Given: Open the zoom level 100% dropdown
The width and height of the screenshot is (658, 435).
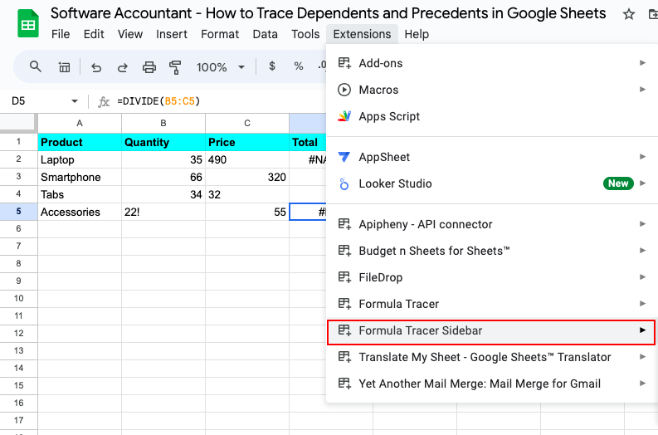Looking at the screenshot, I should [x=221, y=67].
